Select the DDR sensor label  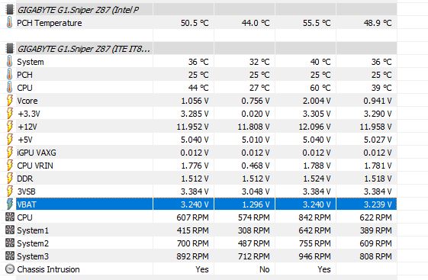coord(25,179)
